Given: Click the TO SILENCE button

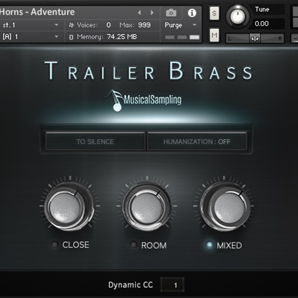Looking at the screenshot, I should [x=95, y=142].
